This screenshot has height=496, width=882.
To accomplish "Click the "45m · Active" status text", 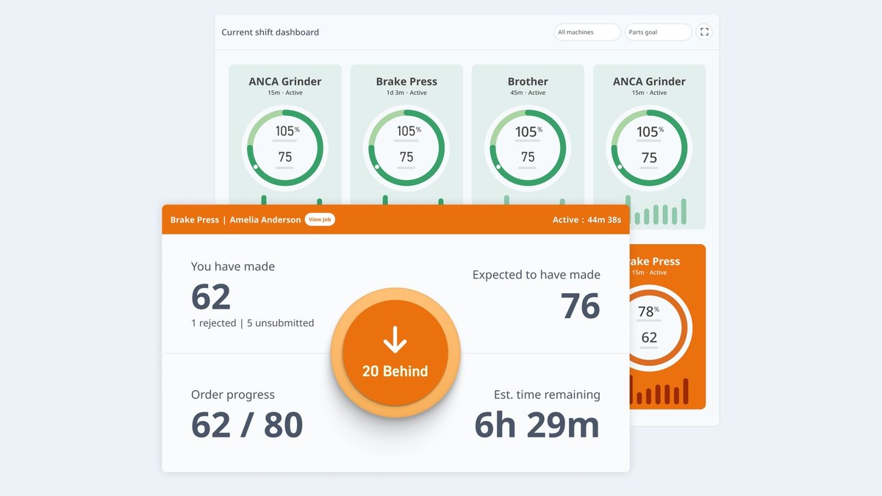I will pos(528,93).
